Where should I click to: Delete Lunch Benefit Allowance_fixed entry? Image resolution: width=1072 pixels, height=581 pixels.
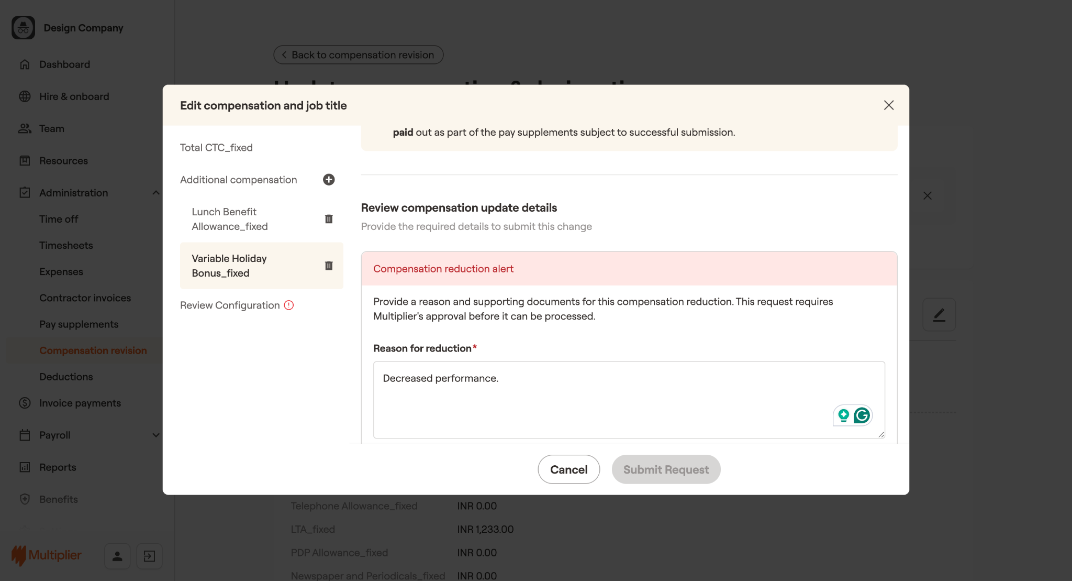coord(329,219)
